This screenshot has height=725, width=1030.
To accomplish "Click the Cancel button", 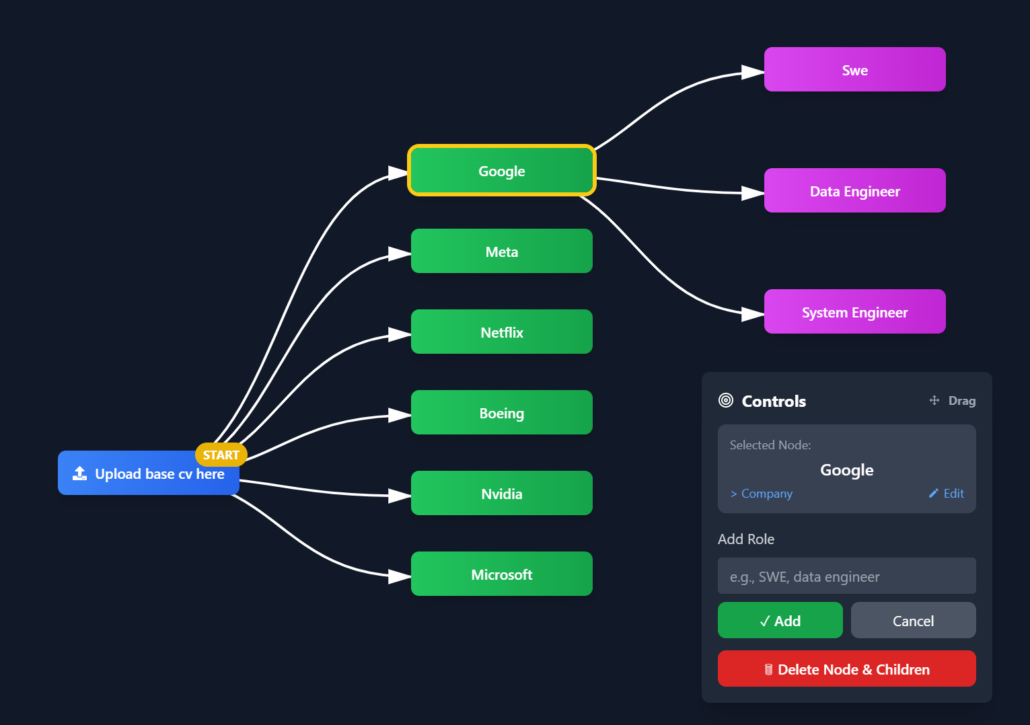I will (914, 620).
